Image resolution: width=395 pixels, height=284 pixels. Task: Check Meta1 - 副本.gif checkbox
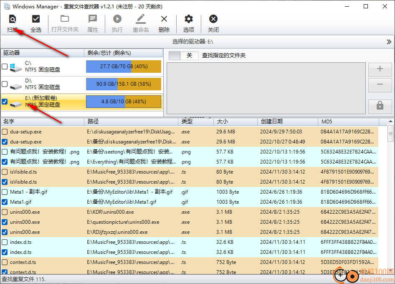[5, 192]
